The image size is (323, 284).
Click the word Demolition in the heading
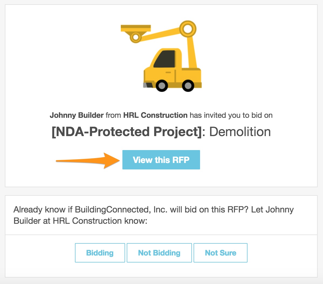(240, 132)
